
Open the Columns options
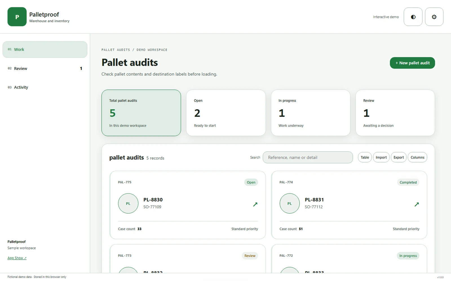coord(417,157)
